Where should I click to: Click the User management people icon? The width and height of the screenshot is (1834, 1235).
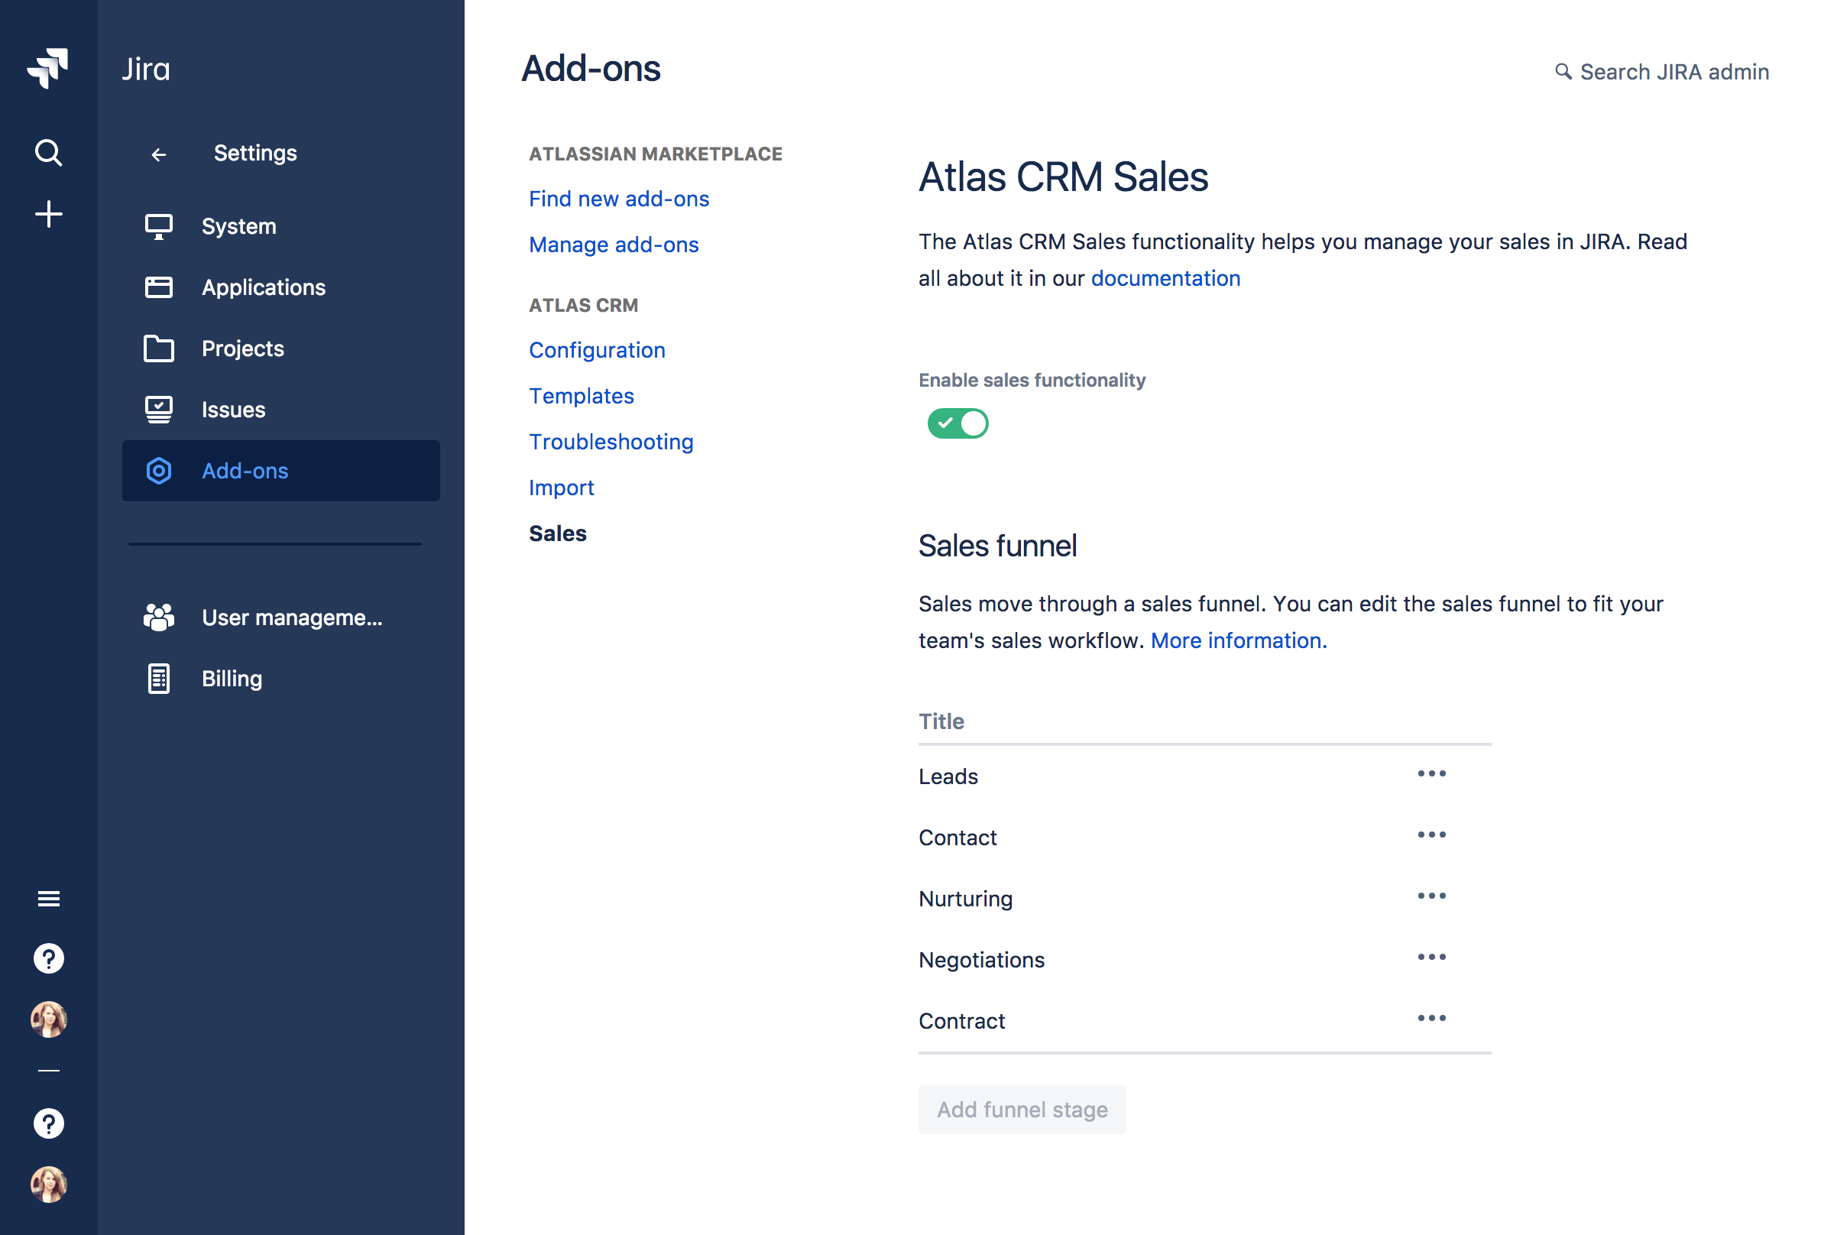(x=158, y=617)
